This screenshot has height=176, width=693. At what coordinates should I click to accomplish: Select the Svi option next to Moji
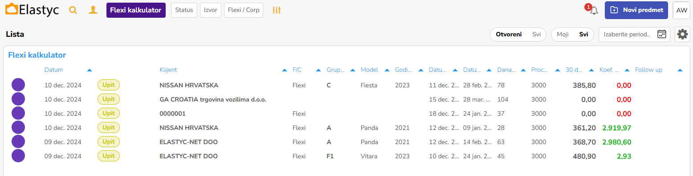583,34
